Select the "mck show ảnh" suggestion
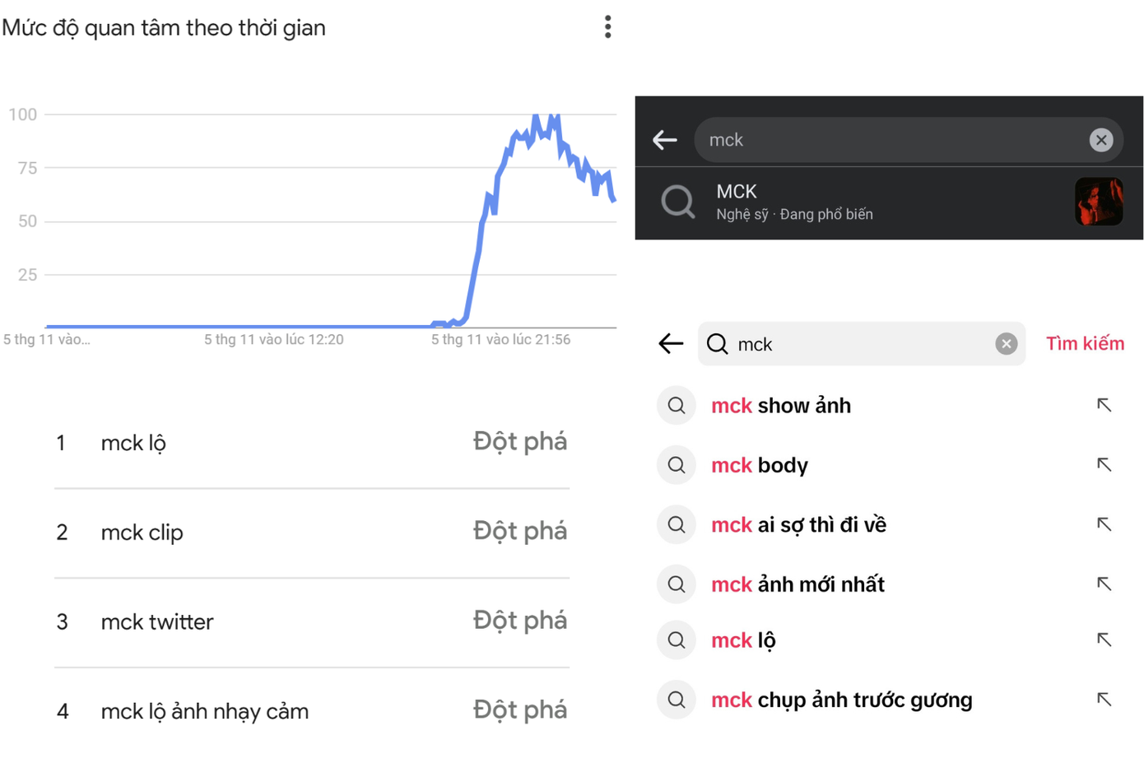The height and width of the screenshot is (763, 1144). tap(780, 406)
